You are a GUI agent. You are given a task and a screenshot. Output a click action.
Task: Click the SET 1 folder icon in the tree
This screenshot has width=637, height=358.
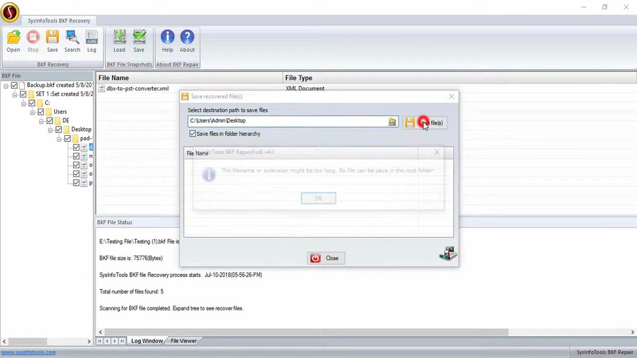pyautogui.click(x=31, y=94)
